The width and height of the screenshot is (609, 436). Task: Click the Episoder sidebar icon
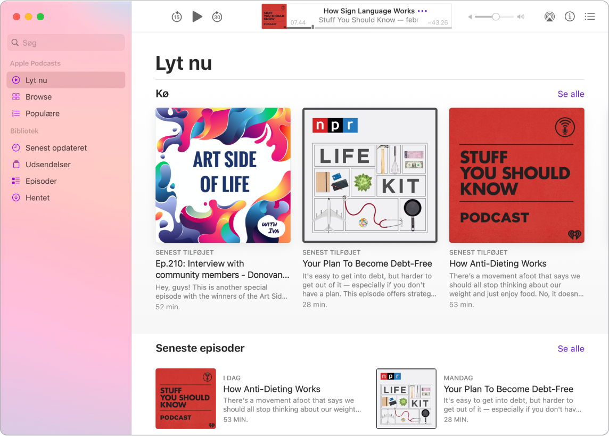pyautogui.click(x=15, y=181)
